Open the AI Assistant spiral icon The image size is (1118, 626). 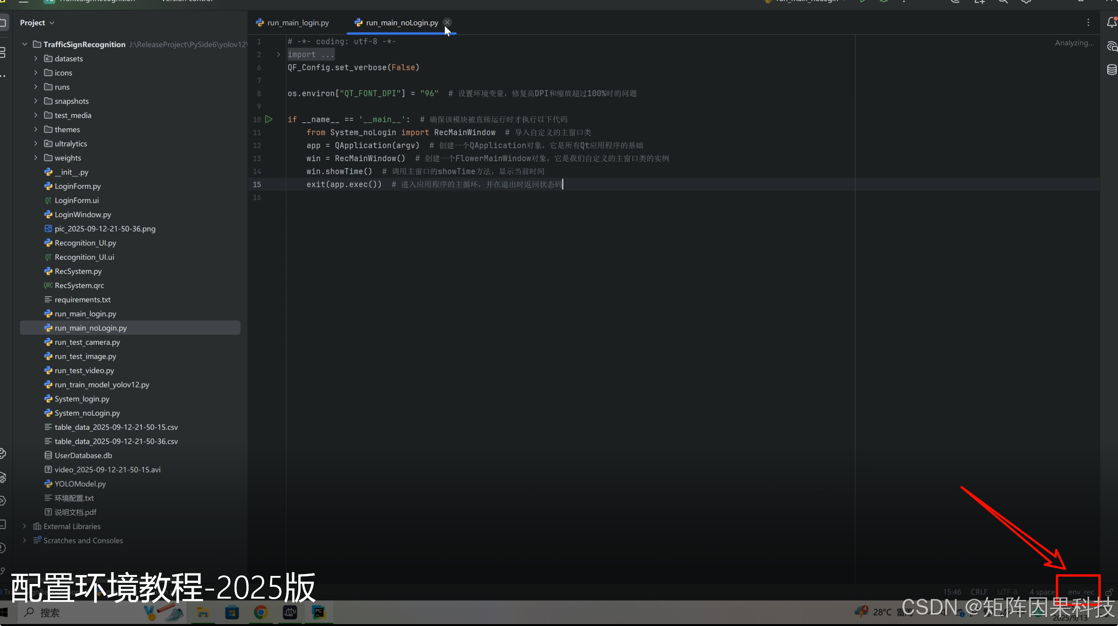pyautogui.click(x=1111, y=46)
